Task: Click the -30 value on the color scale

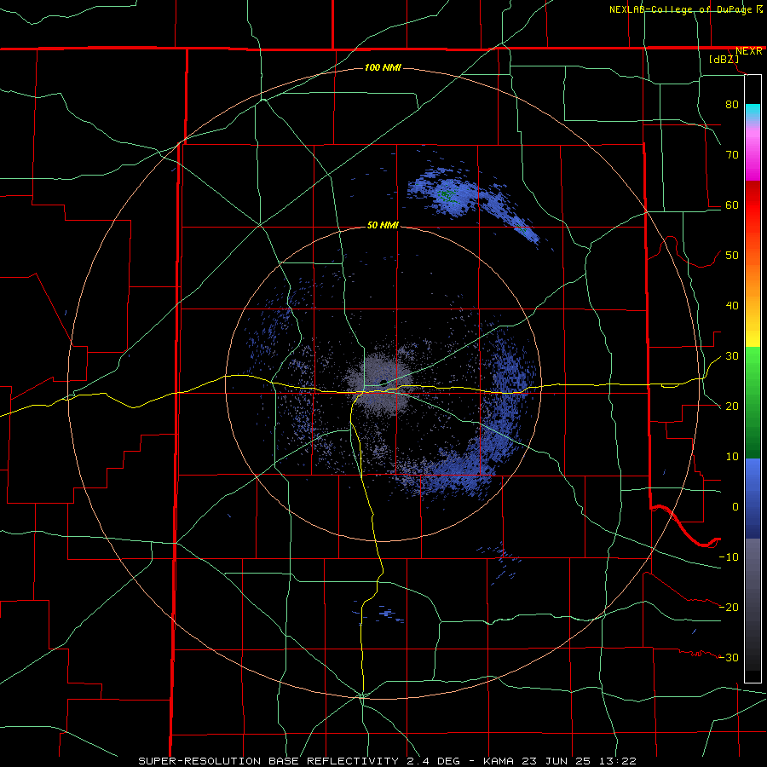Action: pyautogui.click(x=729, y=658)
